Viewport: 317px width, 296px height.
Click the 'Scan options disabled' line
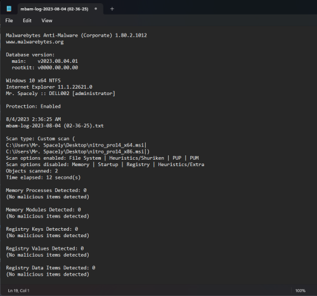[105, 164]
